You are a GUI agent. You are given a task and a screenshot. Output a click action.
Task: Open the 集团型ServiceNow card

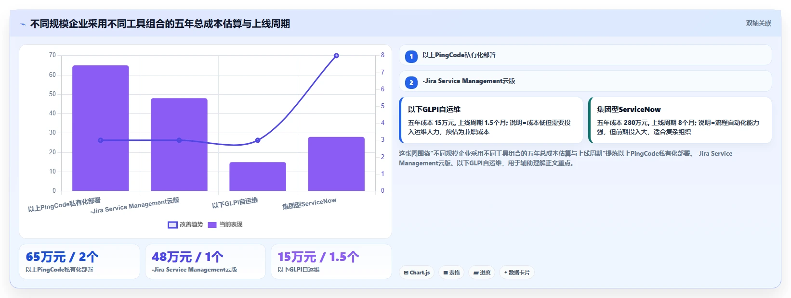coord(680,120)
